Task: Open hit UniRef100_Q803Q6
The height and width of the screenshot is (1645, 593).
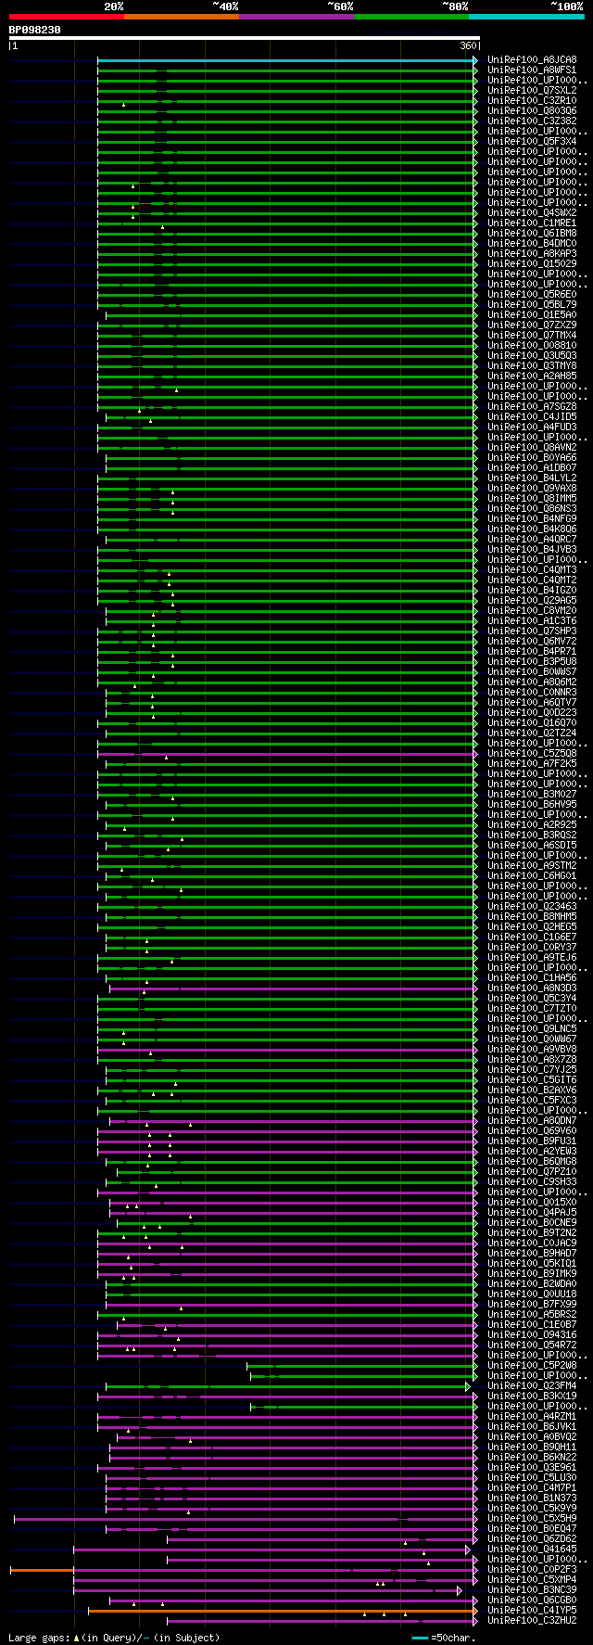Action: pos(532,111)
